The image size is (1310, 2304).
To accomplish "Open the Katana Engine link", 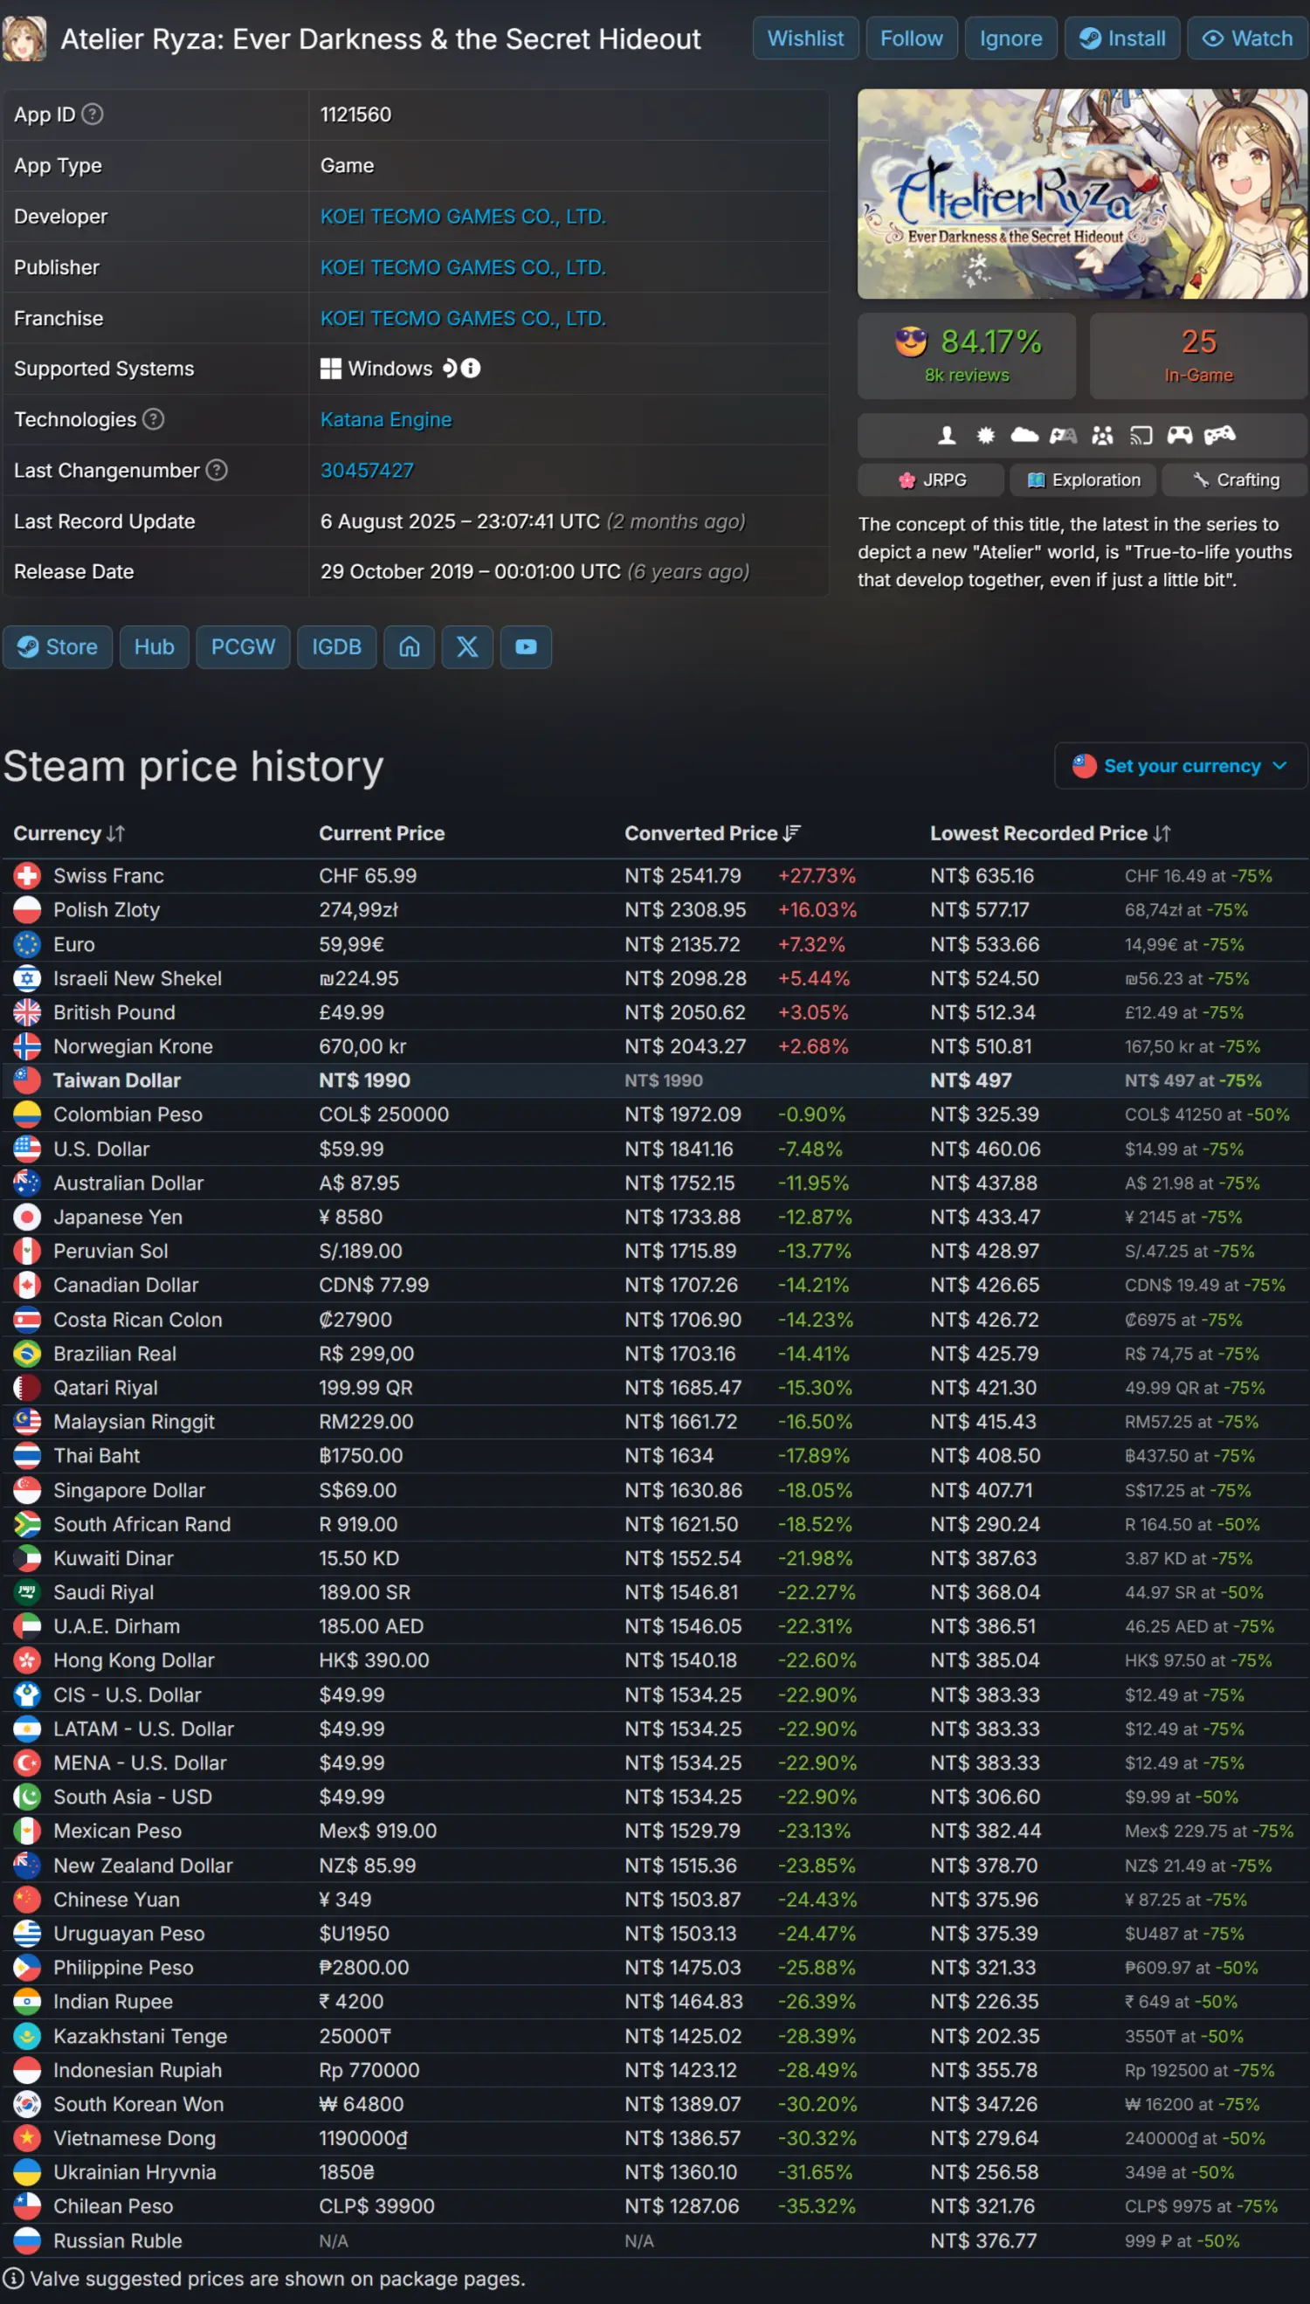I will click(386, 419).
